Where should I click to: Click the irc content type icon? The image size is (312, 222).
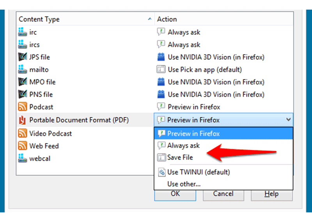click(23, 32)
